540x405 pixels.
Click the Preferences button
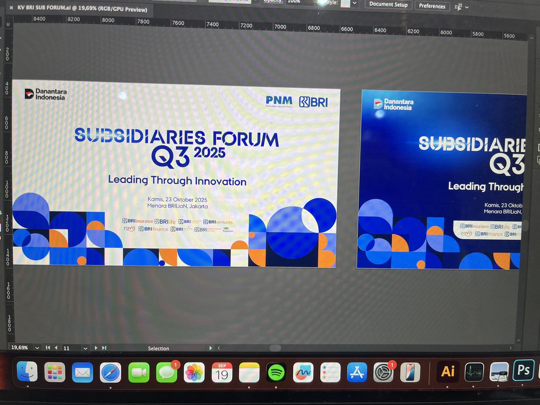[432, 6]
